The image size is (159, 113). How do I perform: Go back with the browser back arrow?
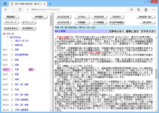[x=6, y=10]
